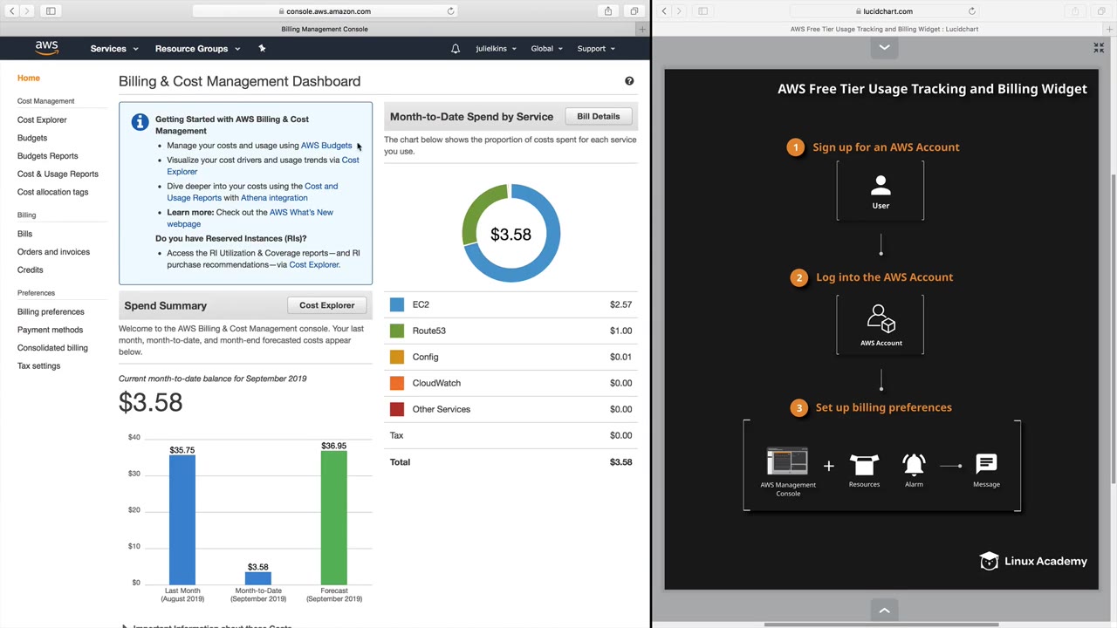Image resolution: width=1117 pixels, height=628 pixels.
Task: Follow the AWS Budgets link
Action: tap(326, 146)
